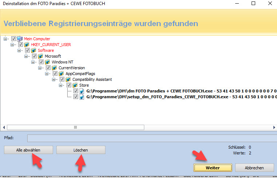The image size is (277, 178).
Task: Uncheck the Microsoft checkbox
Action: click(34, 56)
